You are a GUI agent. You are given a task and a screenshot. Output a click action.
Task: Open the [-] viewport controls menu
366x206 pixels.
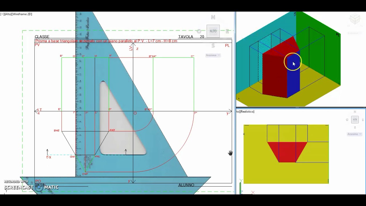coord(2,14)
